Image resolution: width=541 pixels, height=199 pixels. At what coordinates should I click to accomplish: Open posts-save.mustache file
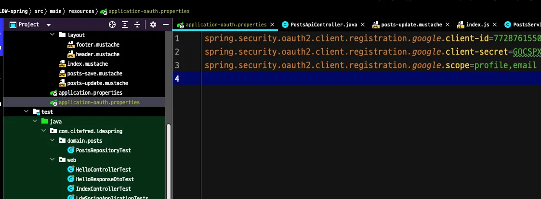(95, 74)
